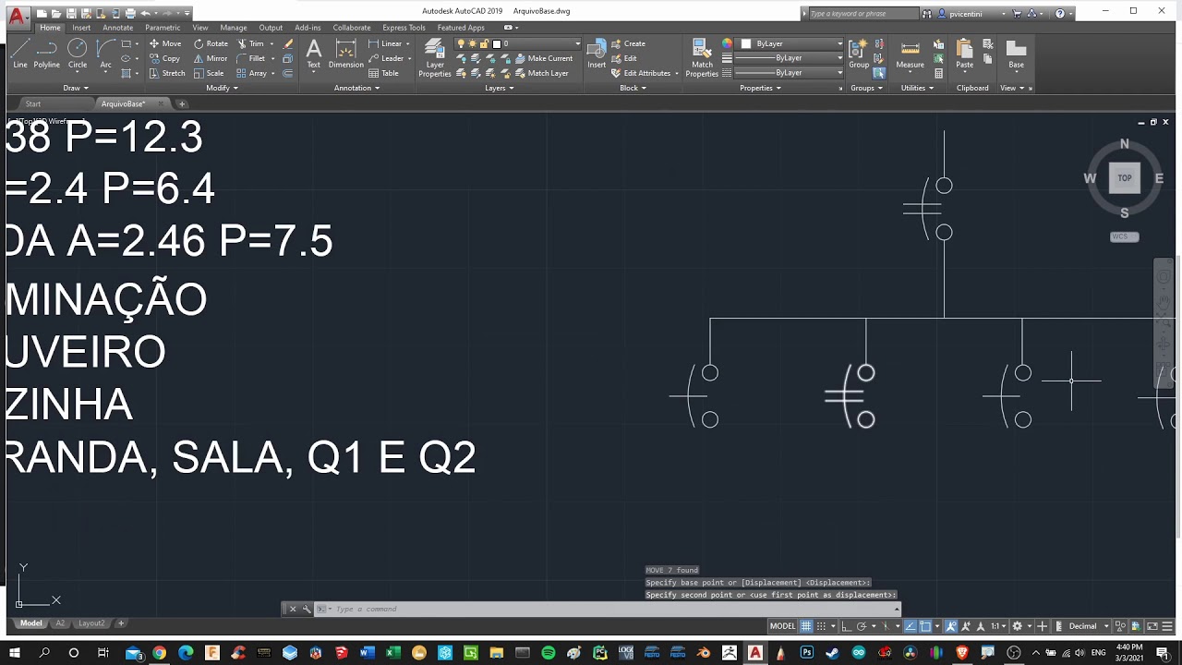
Task: Pick the Arc tool
Action: (105, 54)
